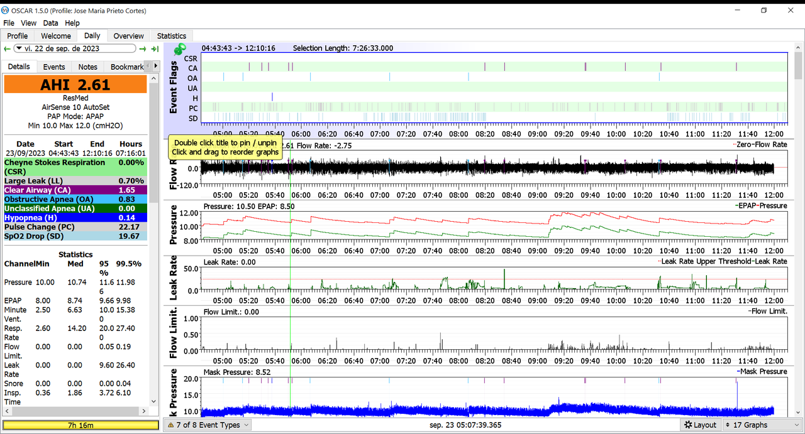Click the 'AirSense 10 AutoSet' text
805x434 pixels.
[75, 107]
